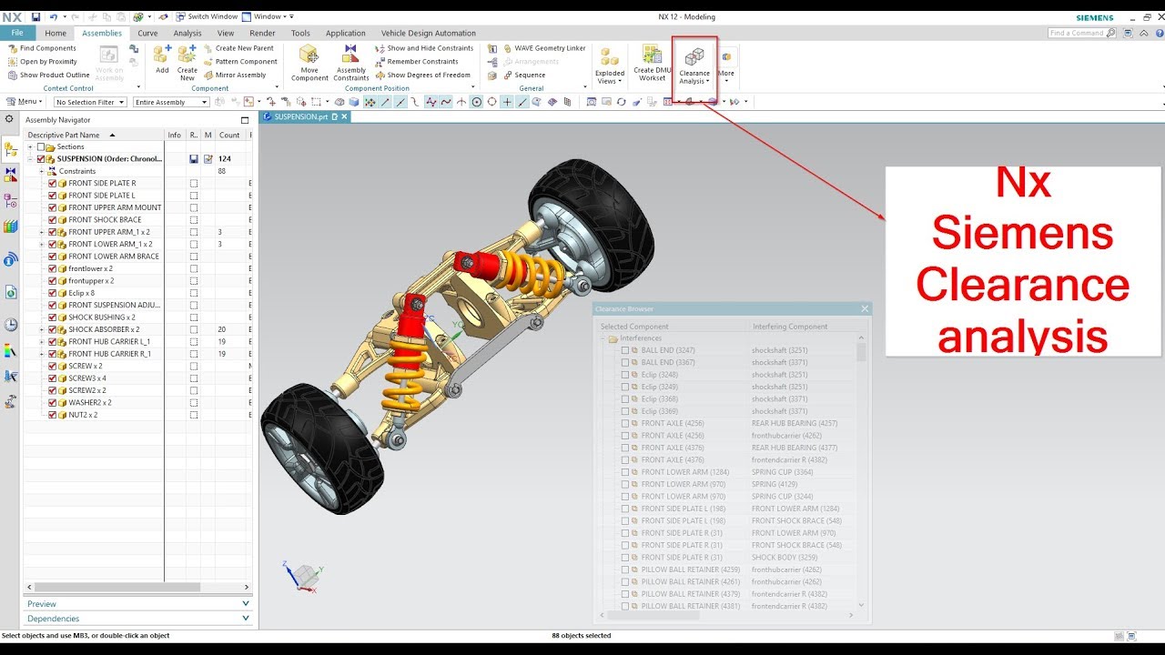The height and width of the screenshot is (655, 1165).
Task: Expand FRONT UPPER ARM_1 x 2 subassembly
Action: click(x=41, y=232)
